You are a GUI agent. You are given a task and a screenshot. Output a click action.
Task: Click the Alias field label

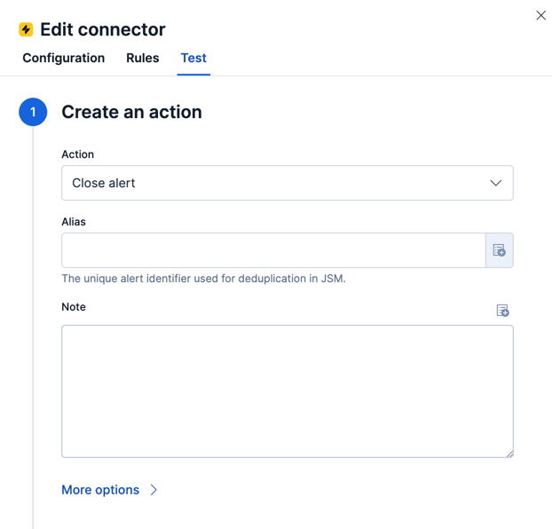coord(74,222)
